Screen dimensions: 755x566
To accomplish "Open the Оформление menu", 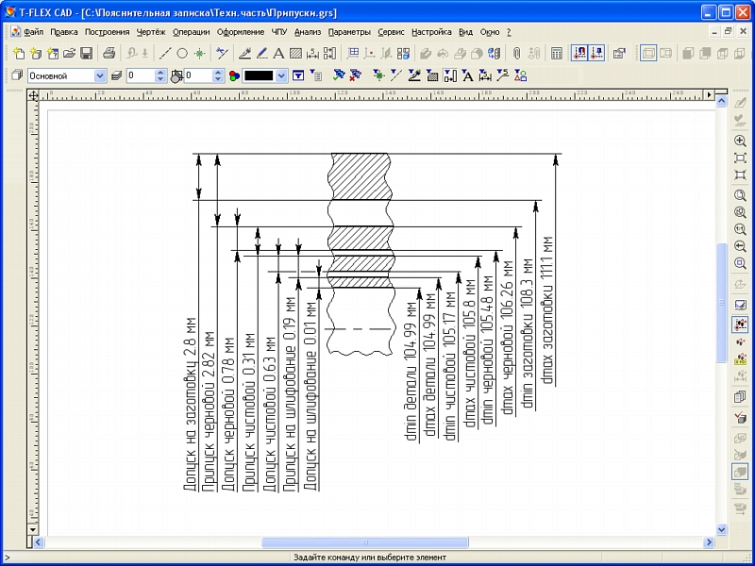I will (x=241, y=32).
